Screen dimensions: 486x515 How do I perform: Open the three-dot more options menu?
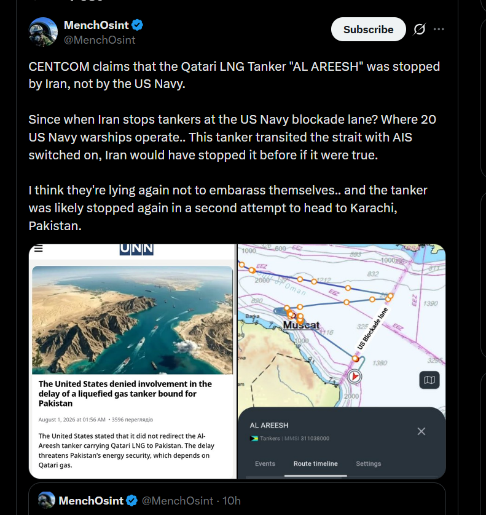[x=439, y=30]
